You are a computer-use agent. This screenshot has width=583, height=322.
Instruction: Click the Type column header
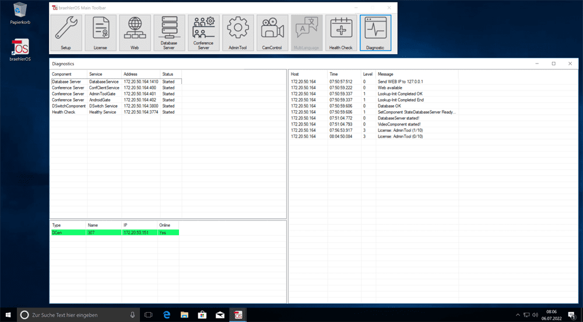[x=68, y=225]
